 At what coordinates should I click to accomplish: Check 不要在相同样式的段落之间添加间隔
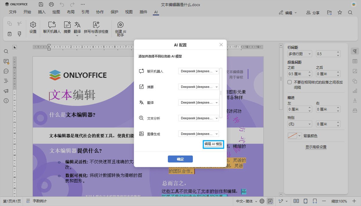289,82
